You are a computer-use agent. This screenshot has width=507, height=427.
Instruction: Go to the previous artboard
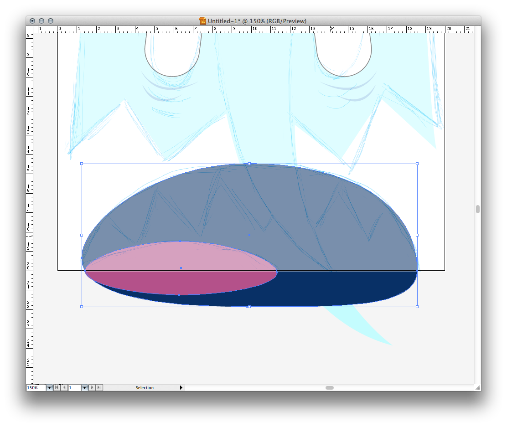click(x=64, y=388)
